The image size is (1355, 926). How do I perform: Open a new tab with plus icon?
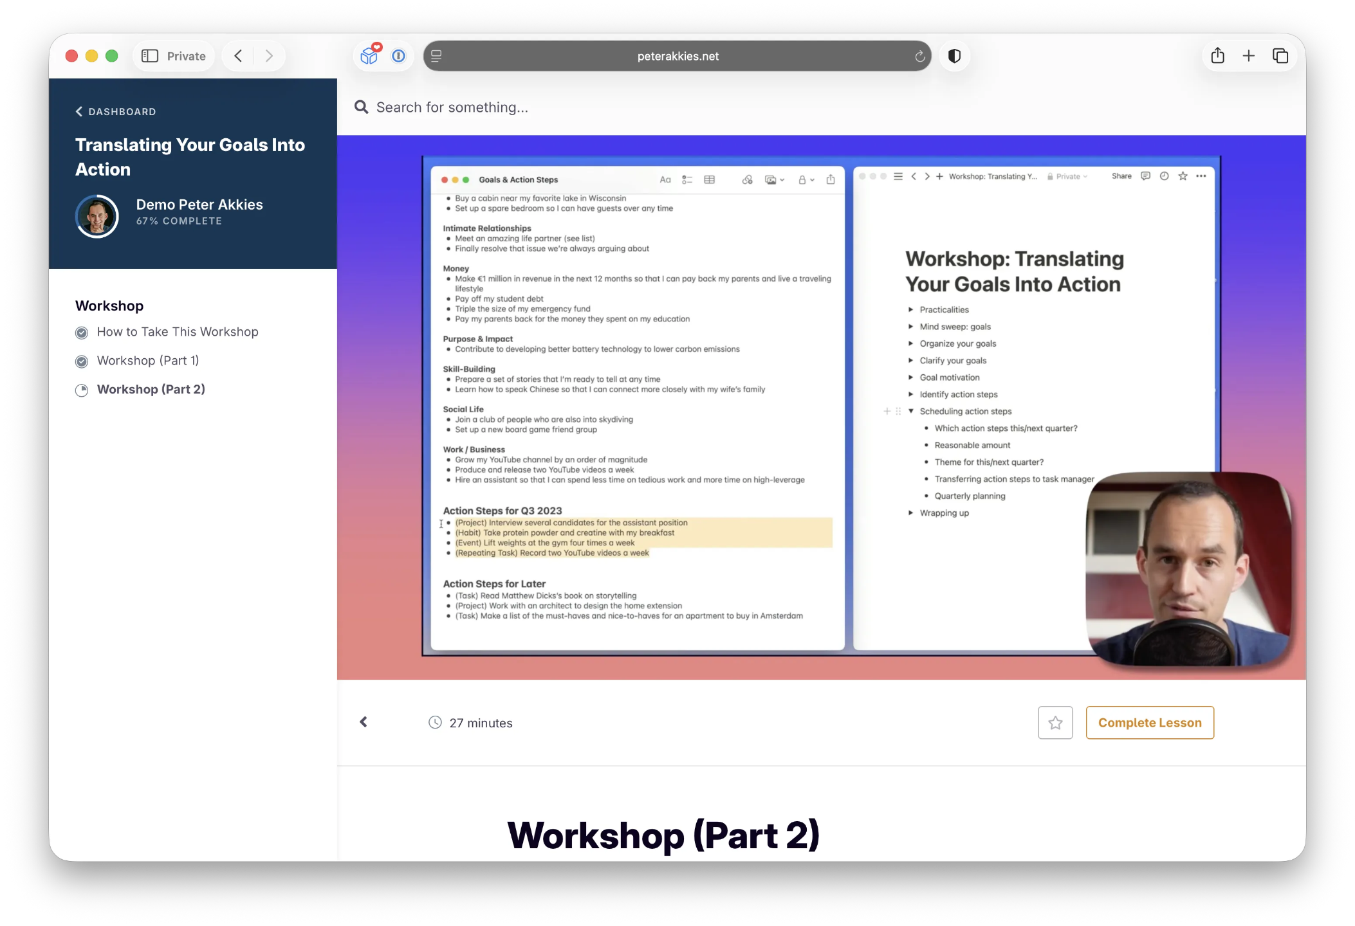click(x=1249, y=56)
